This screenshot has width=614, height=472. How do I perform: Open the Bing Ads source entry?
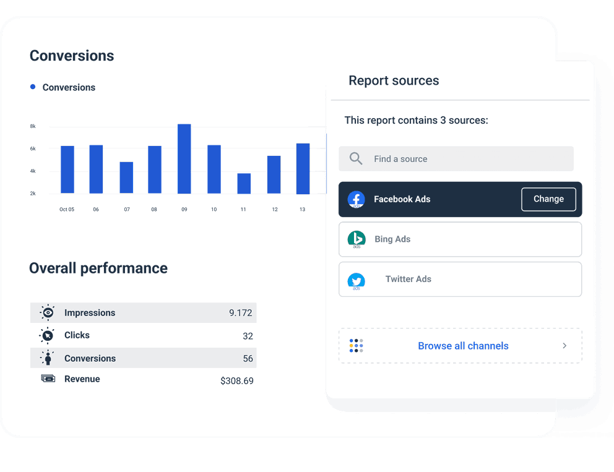pyautogui.click(x=460, y=239)
